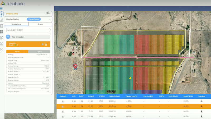Sort by Yield(kWh/kWp) column header

point(114,96)
